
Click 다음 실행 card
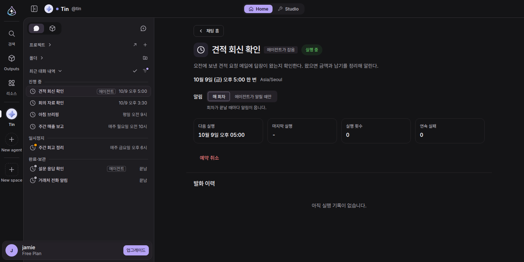coord(228,131)
